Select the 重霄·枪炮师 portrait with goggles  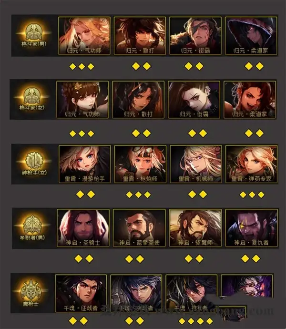tap(140, 164)
